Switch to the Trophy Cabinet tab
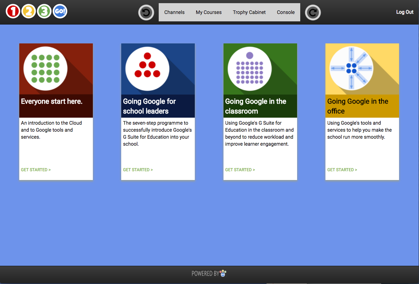 click(x=249, y=12)
